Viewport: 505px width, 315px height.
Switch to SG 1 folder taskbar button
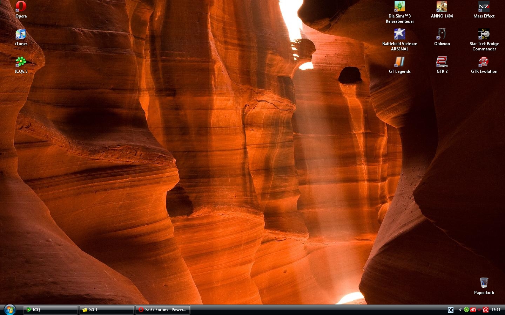pyautogui.click(x=106, y=310)
